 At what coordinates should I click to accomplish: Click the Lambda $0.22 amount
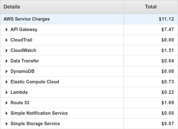click(x=168, y=92)
